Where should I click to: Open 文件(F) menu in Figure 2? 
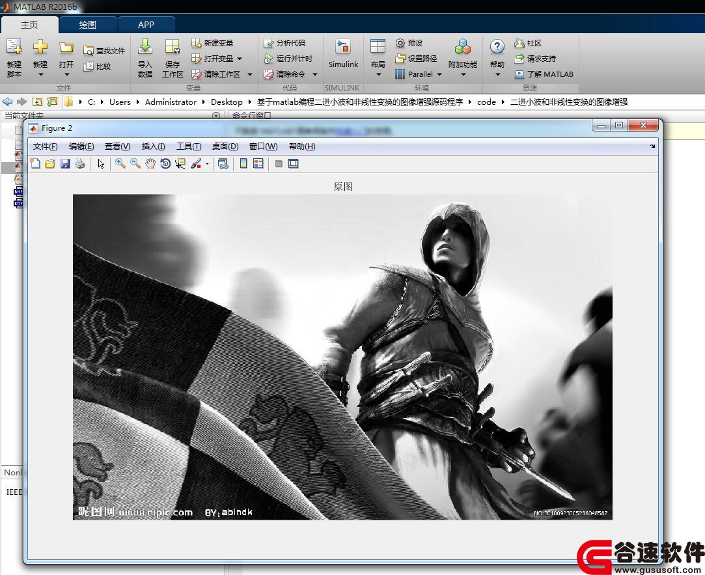pyautogui.click(x=45, y=147)
